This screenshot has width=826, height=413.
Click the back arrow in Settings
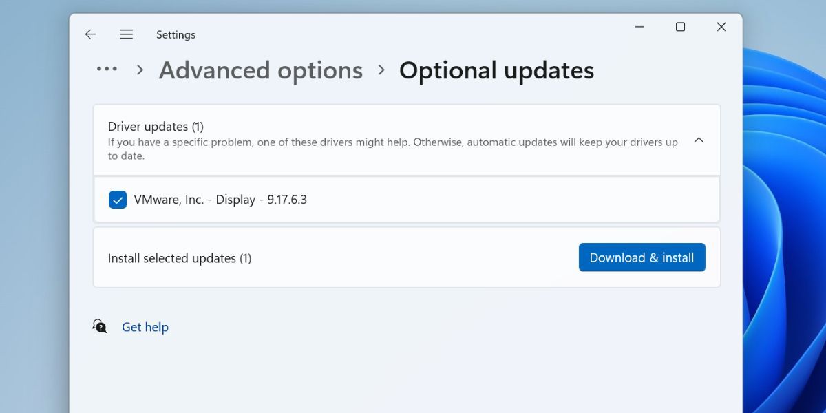[90, 34]
